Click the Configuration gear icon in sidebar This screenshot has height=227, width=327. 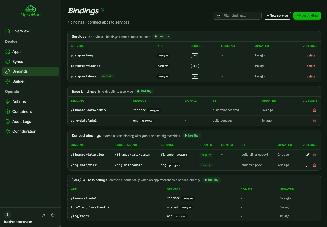click(8, 131)
